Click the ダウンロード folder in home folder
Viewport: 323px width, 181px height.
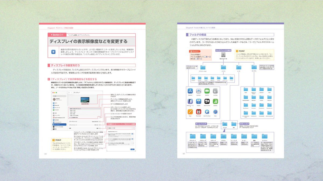click(193, 136)
